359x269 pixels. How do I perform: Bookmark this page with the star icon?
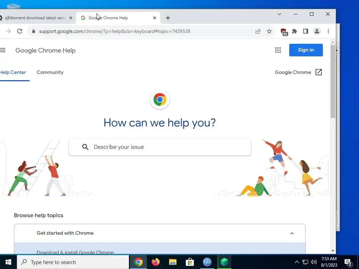tap(269, 31)
